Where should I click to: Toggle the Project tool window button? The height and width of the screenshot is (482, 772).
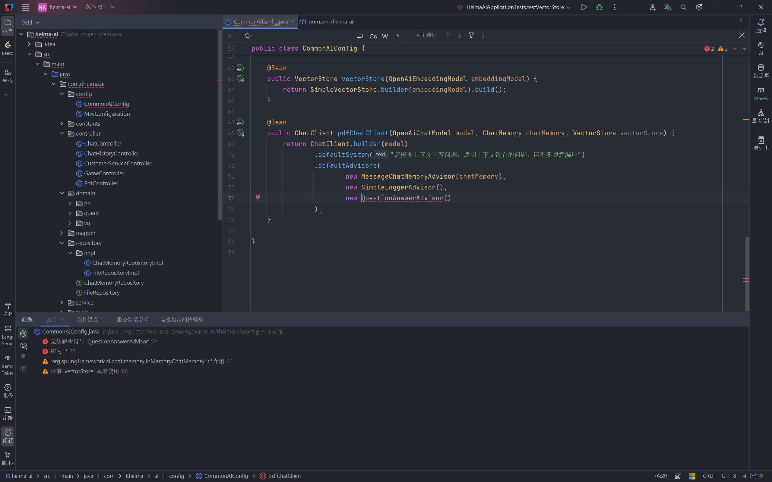click(8, 26)
